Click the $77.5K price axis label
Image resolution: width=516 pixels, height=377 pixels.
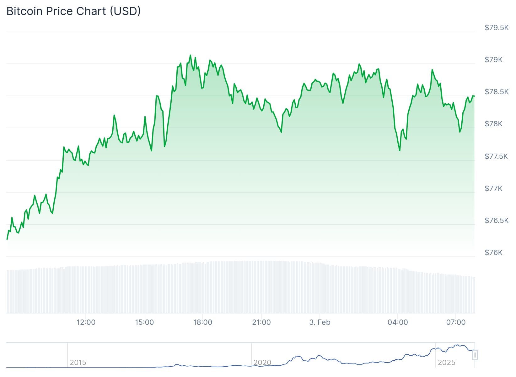click(496, 156)
